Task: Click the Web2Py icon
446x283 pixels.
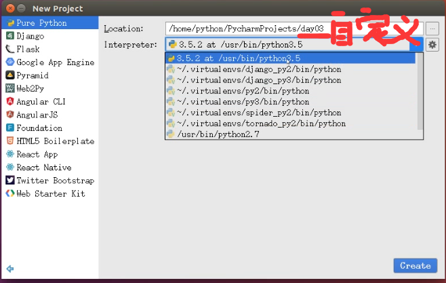Action: coord(10,88)
